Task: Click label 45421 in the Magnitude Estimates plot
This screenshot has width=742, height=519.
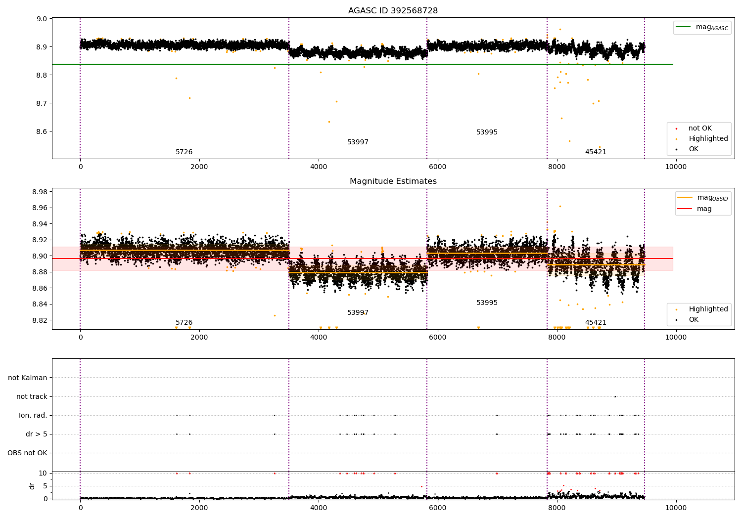Action: (596, 323)
